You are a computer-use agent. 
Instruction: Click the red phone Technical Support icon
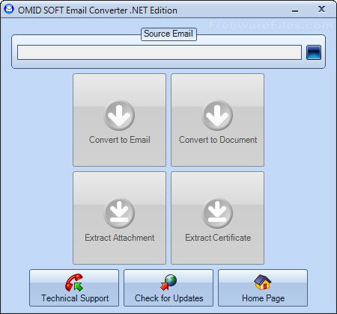pos(74,283)
